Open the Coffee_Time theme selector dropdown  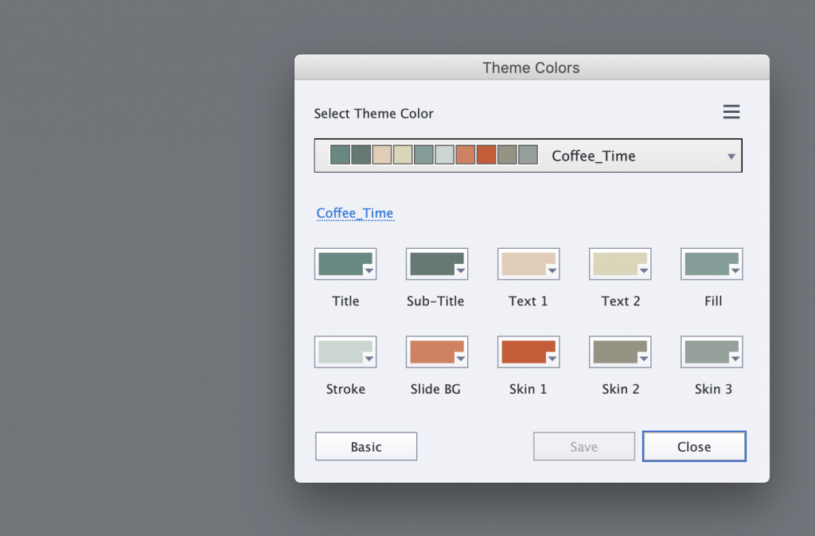point(730,156)
